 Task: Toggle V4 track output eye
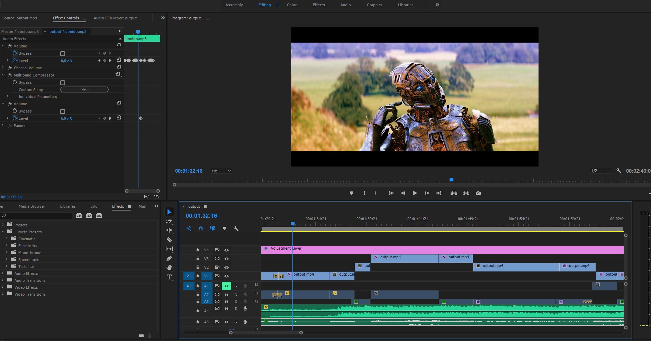(x=227, y=250)
